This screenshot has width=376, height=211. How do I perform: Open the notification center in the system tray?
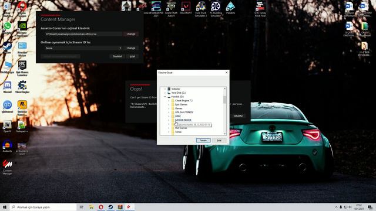tap(370, 207)
